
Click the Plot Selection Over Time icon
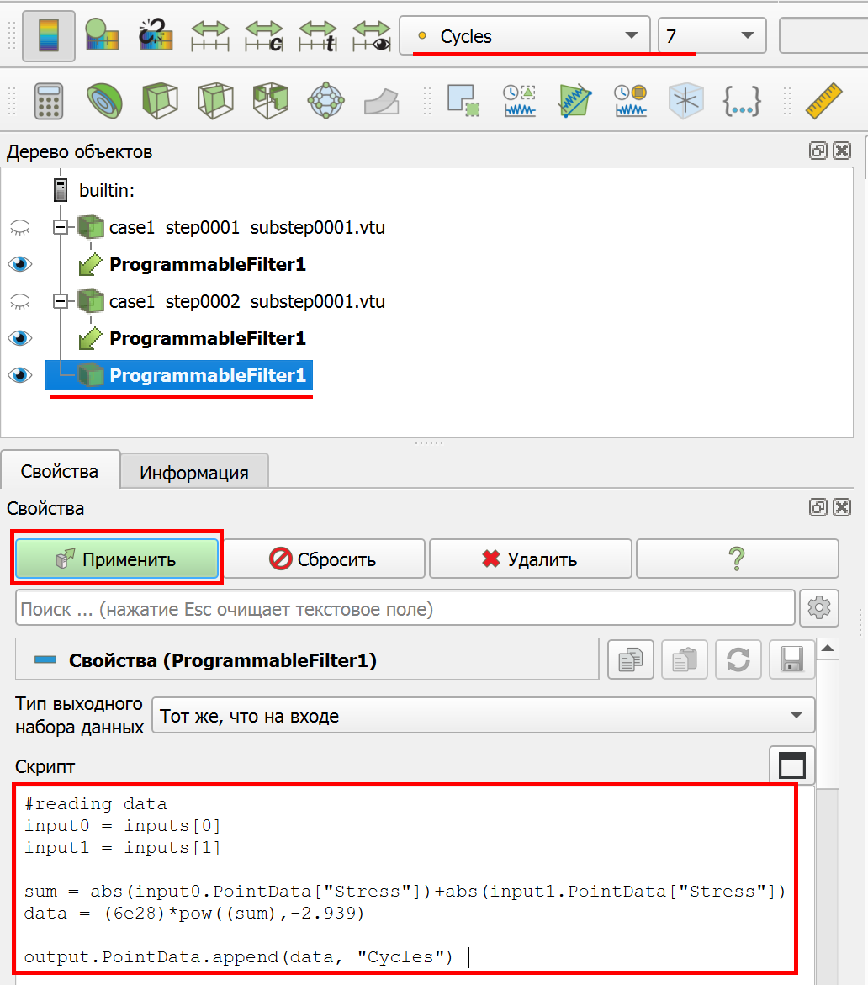click(x=520, y=100)
